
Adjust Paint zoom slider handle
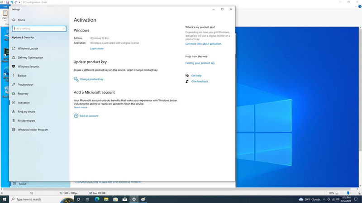[x=348, y=193]
